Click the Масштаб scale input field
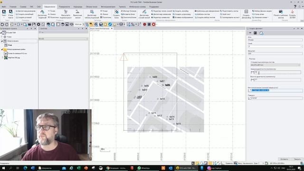Screen dimensions: 304x171 (275, 54)
